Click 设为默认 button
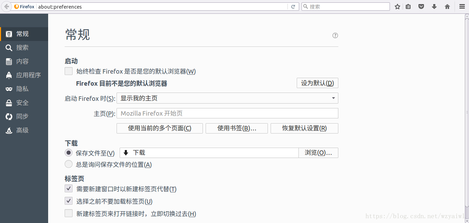 click(317, 83)
